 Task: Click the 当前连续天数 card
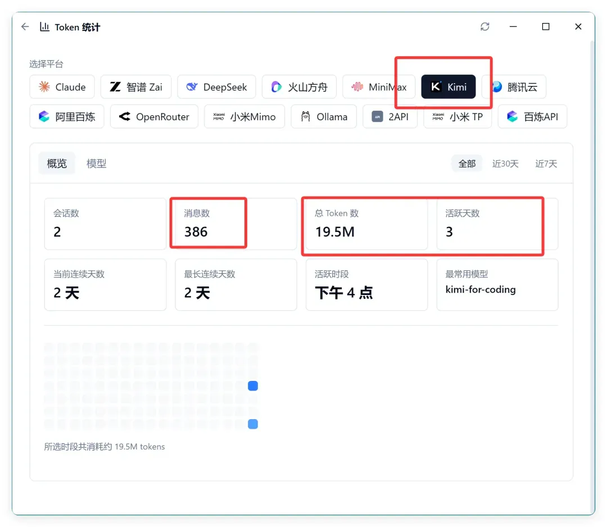point(105,284)
